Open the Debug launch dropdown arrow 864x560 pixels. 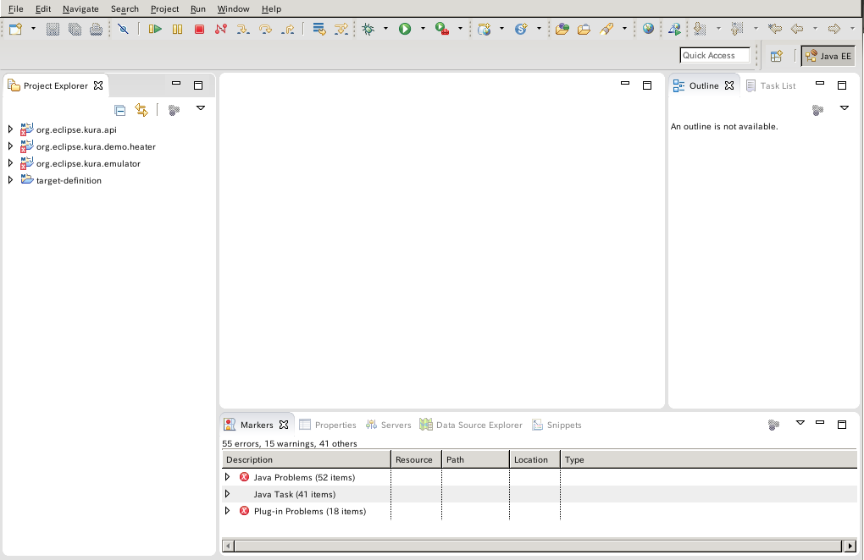point(385,29)
